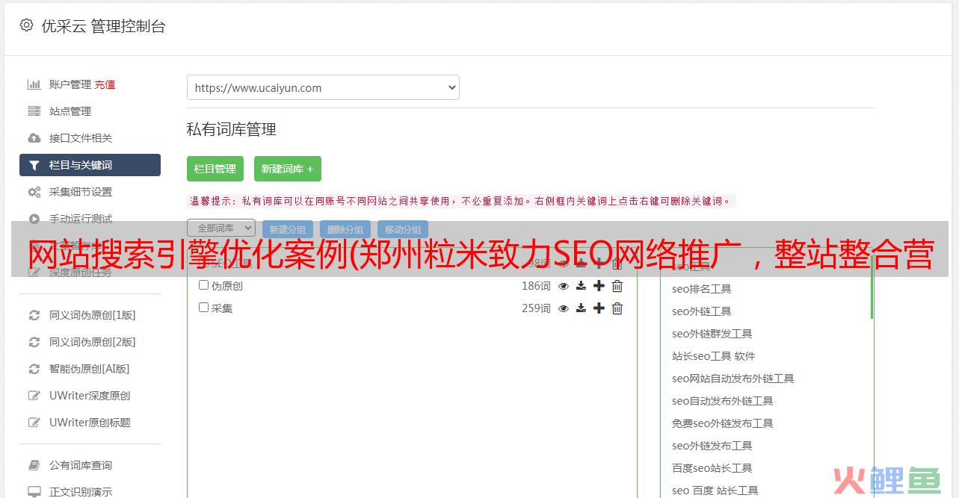Select keyword seo 百度 站长工具
This screenshot has height=498, width=959.
point(715,491)
